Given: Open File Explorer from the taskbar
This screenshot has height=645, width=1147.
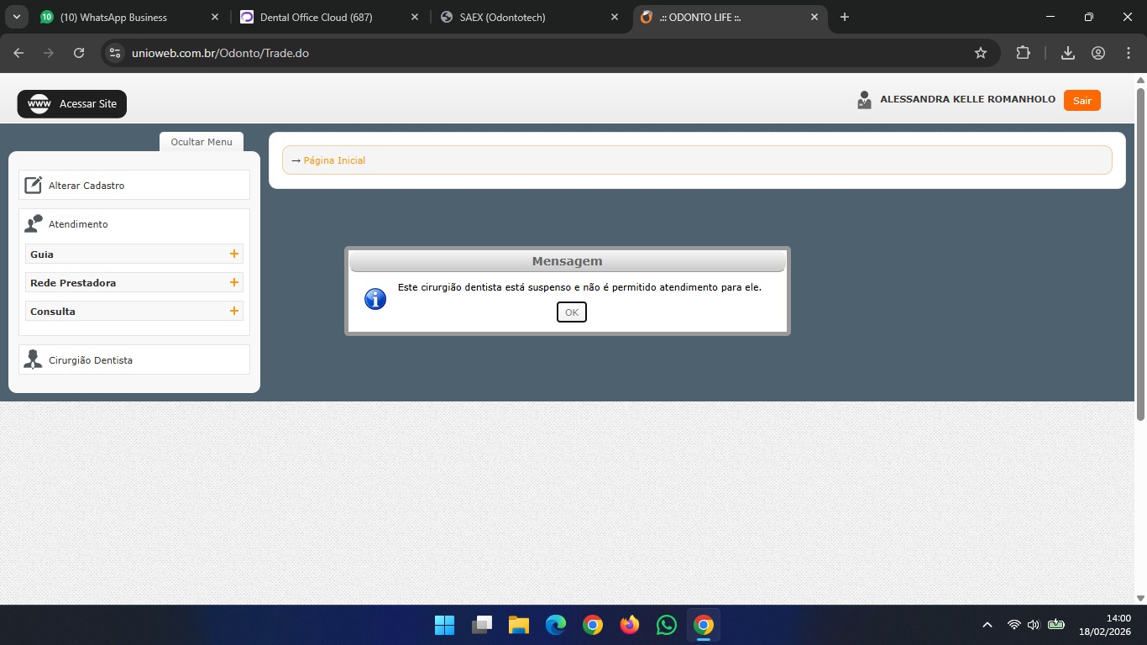Looking at the screenshot, I should tap(519, 625).
